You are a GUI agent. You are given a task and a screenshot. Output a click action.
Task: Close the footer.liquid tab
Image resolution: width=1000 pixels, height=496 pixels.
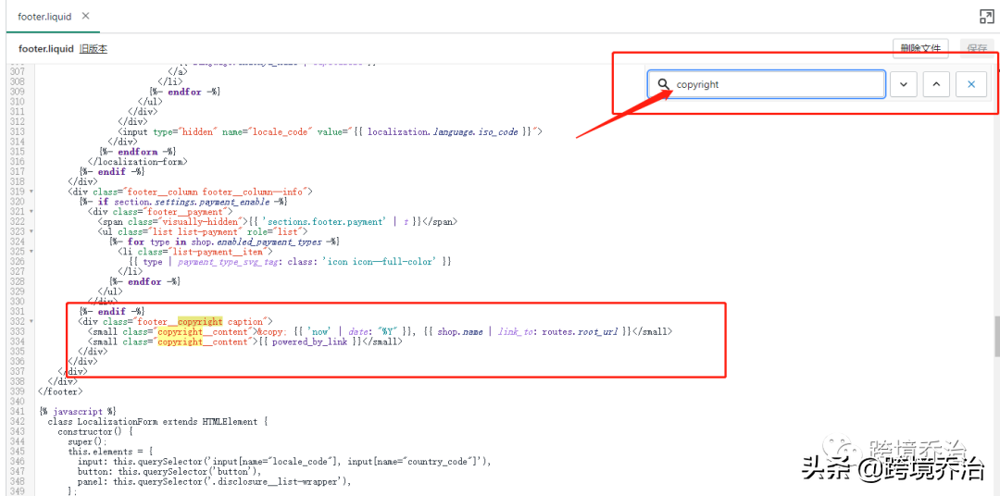click(x=86, y=16)
